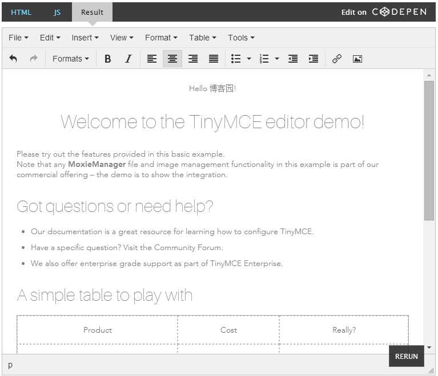Open bullet list style dropdown arrow
The height and width of the screenshot is (376, 438).
(x=249, y=59)
